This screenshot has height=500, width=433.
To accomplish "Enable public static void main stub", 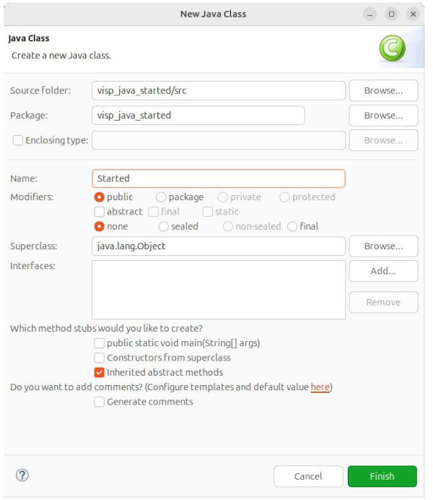I will 100,342.
